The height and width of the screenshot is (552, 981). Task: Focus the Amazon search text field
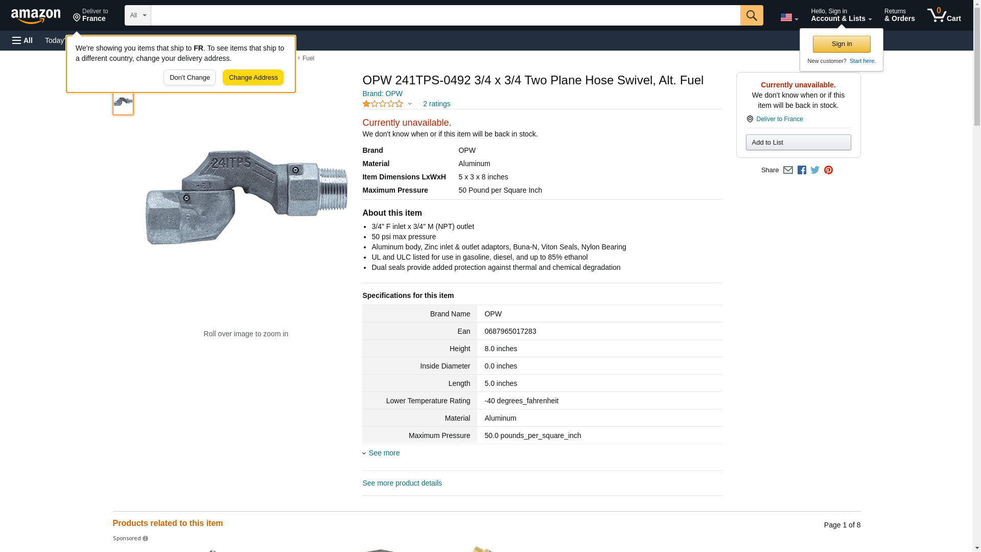[x=445, y=15]
